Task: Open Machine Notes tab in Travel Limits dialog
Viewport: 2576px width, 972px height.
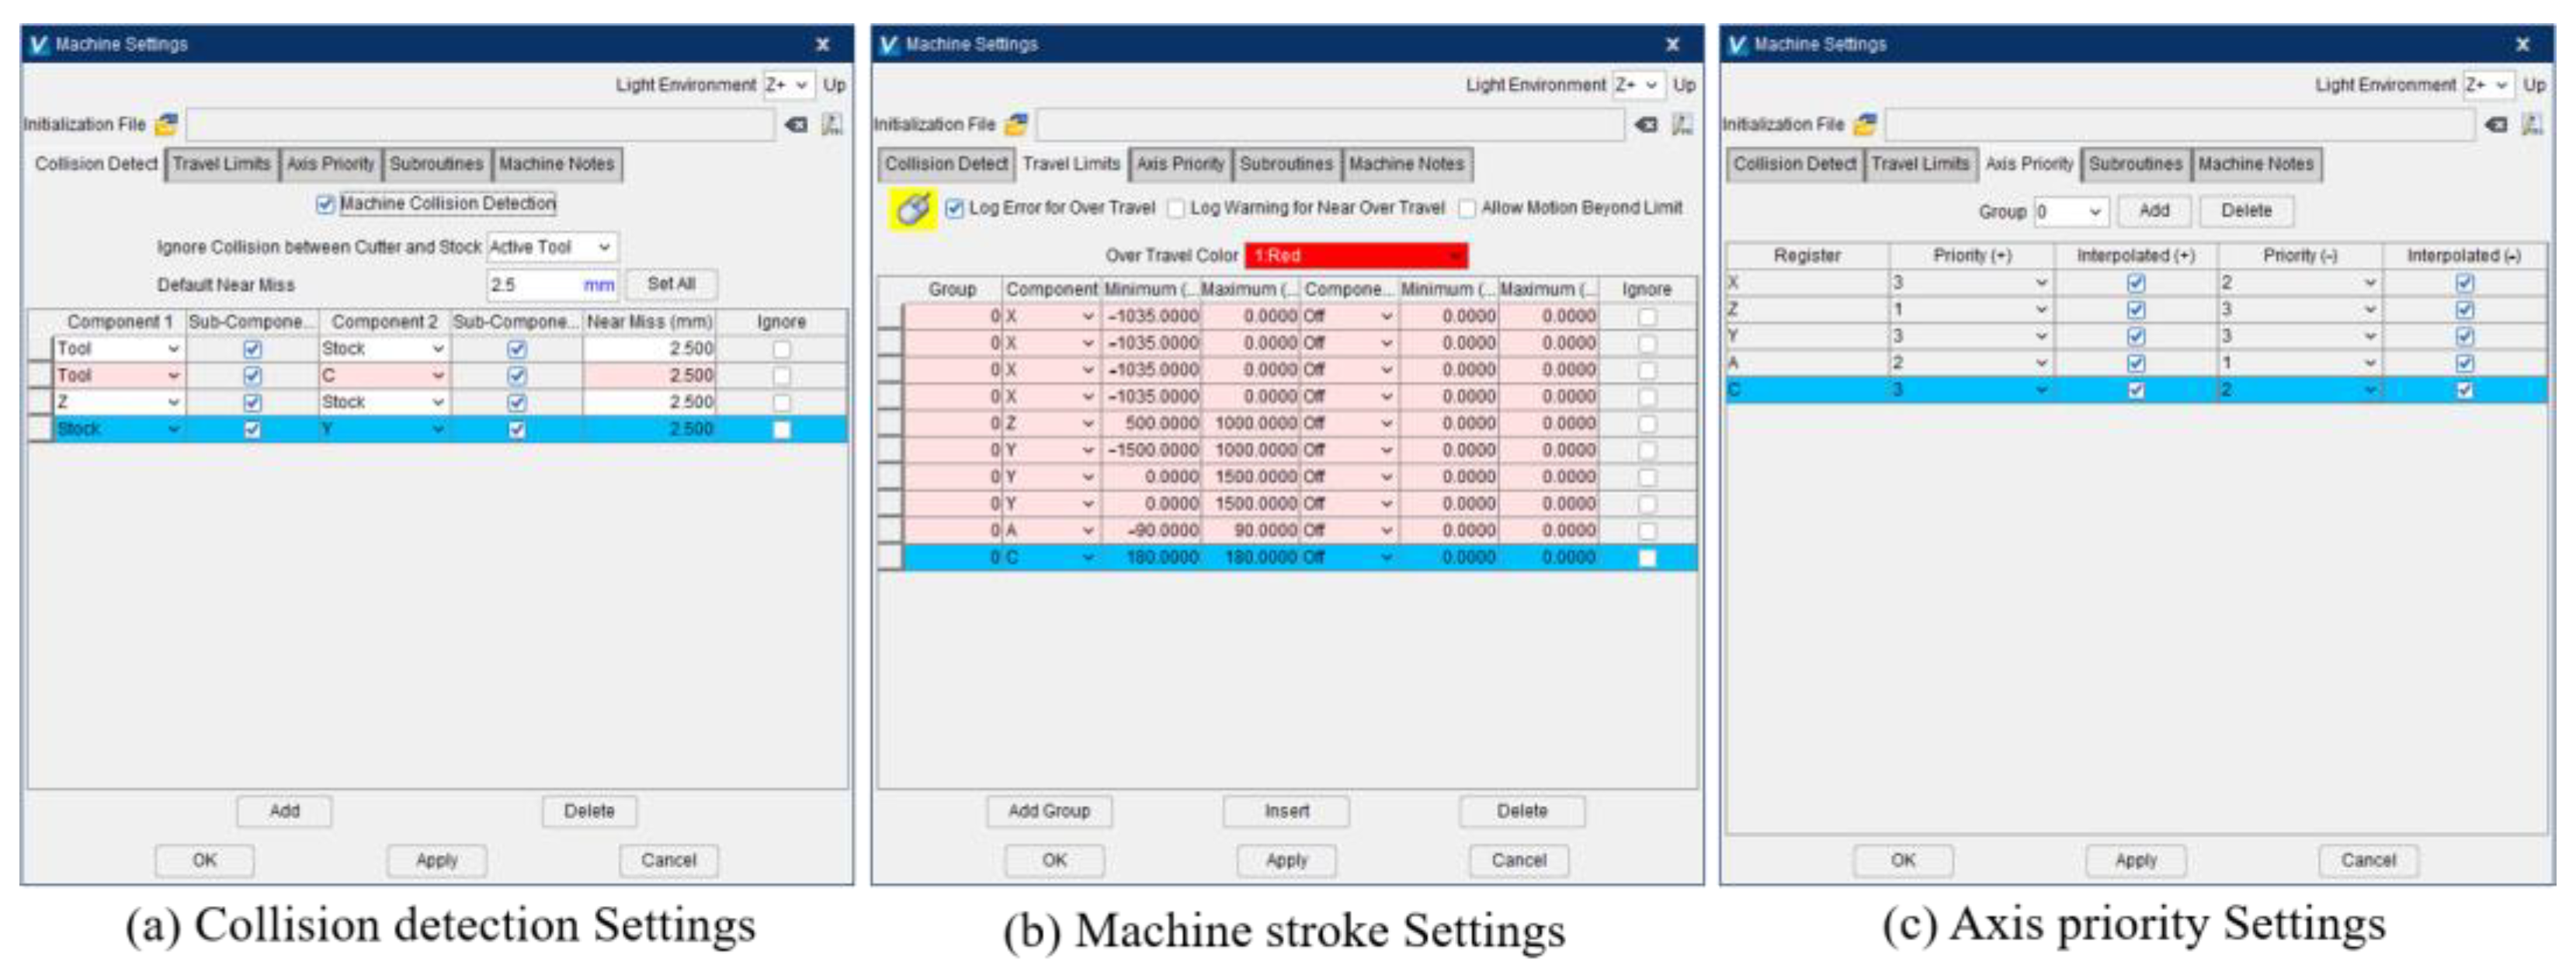Action: [1406, 164]
